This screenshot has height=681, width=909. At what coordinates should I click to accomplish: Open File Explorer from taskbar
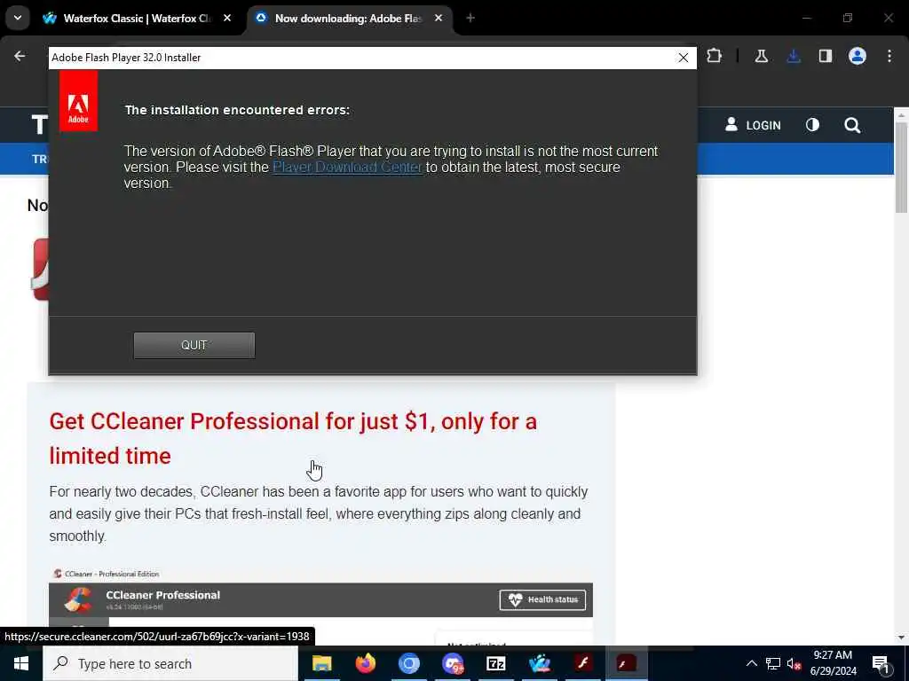321,663
